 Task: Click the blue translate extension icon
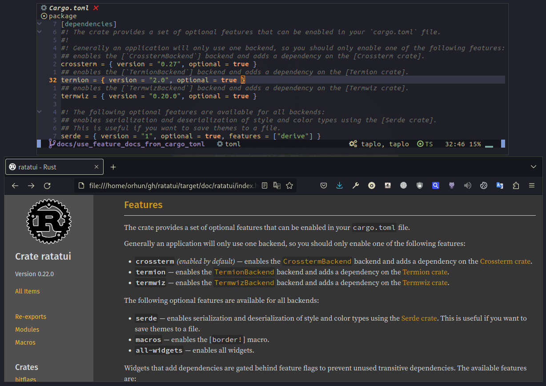500,185
